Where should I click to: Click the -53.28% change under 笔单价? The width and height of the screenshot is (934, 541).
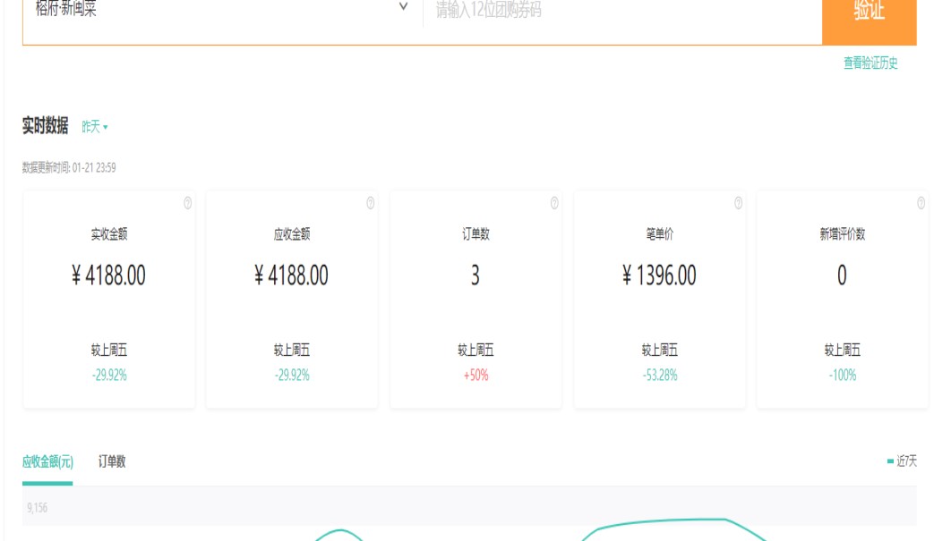coord(659,376)
